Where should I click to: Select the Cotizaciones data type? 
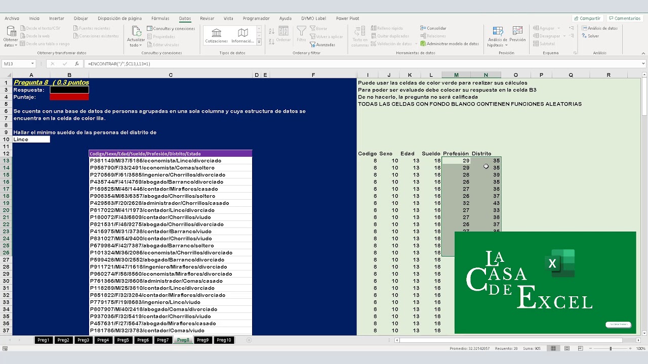217,35
